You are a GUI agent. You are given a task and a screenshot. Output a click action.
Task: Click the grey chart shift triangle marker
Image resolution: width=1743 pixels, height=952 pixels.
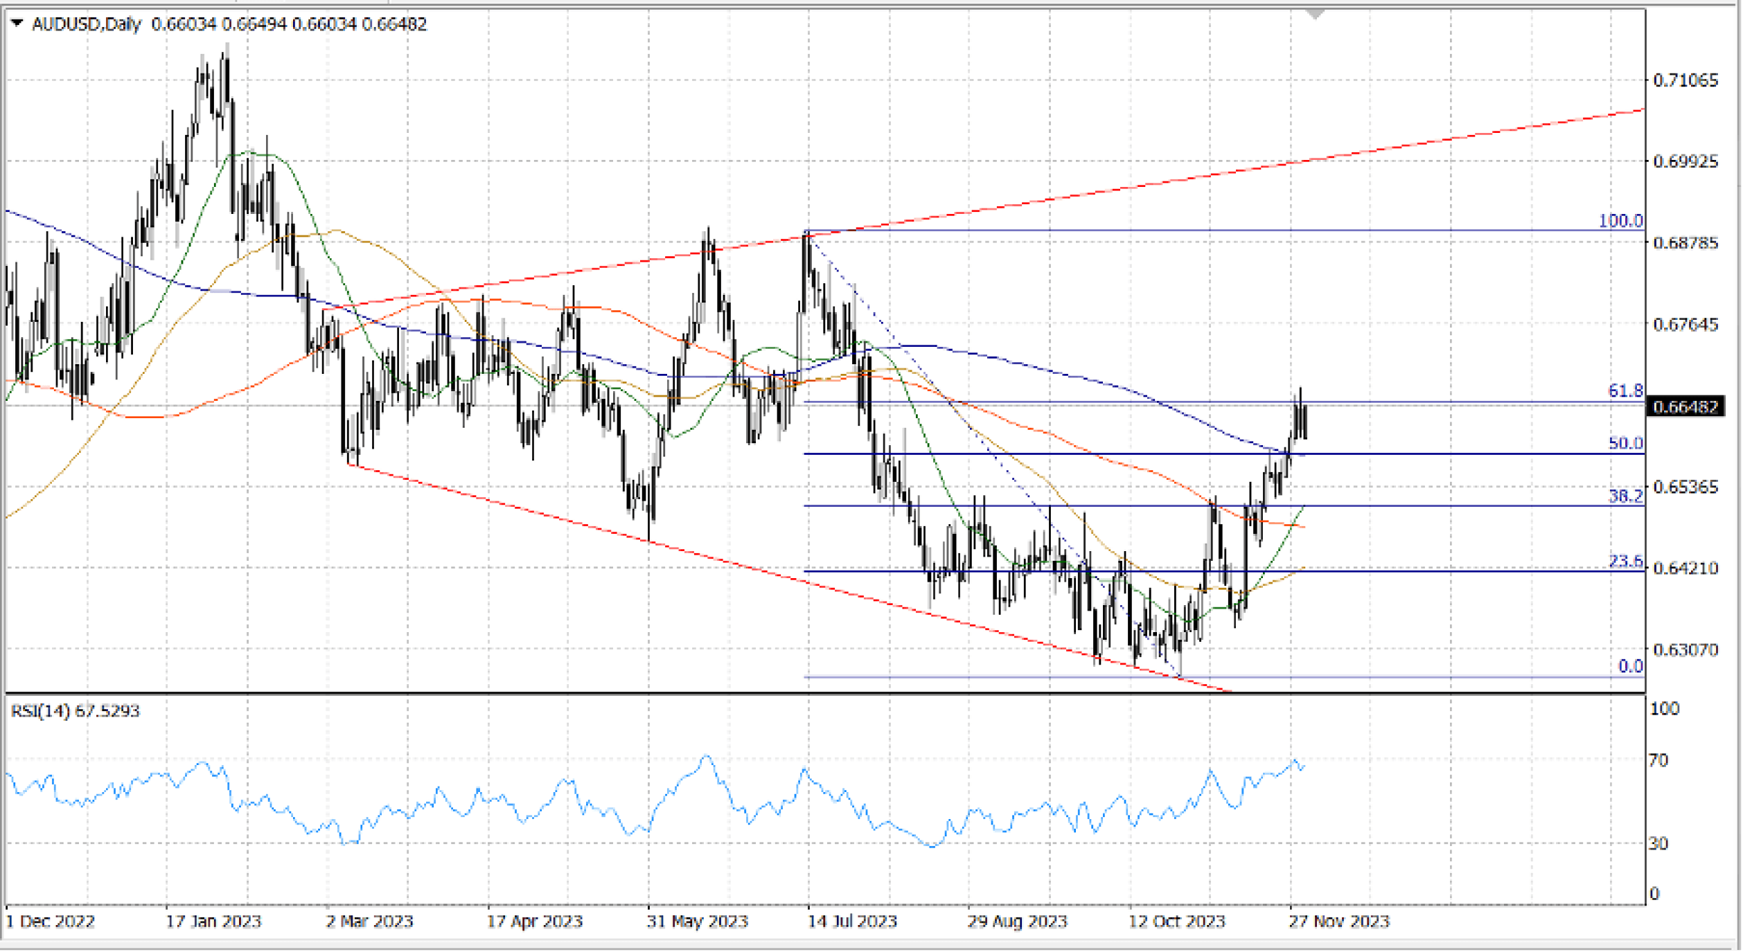point(1314,15)
